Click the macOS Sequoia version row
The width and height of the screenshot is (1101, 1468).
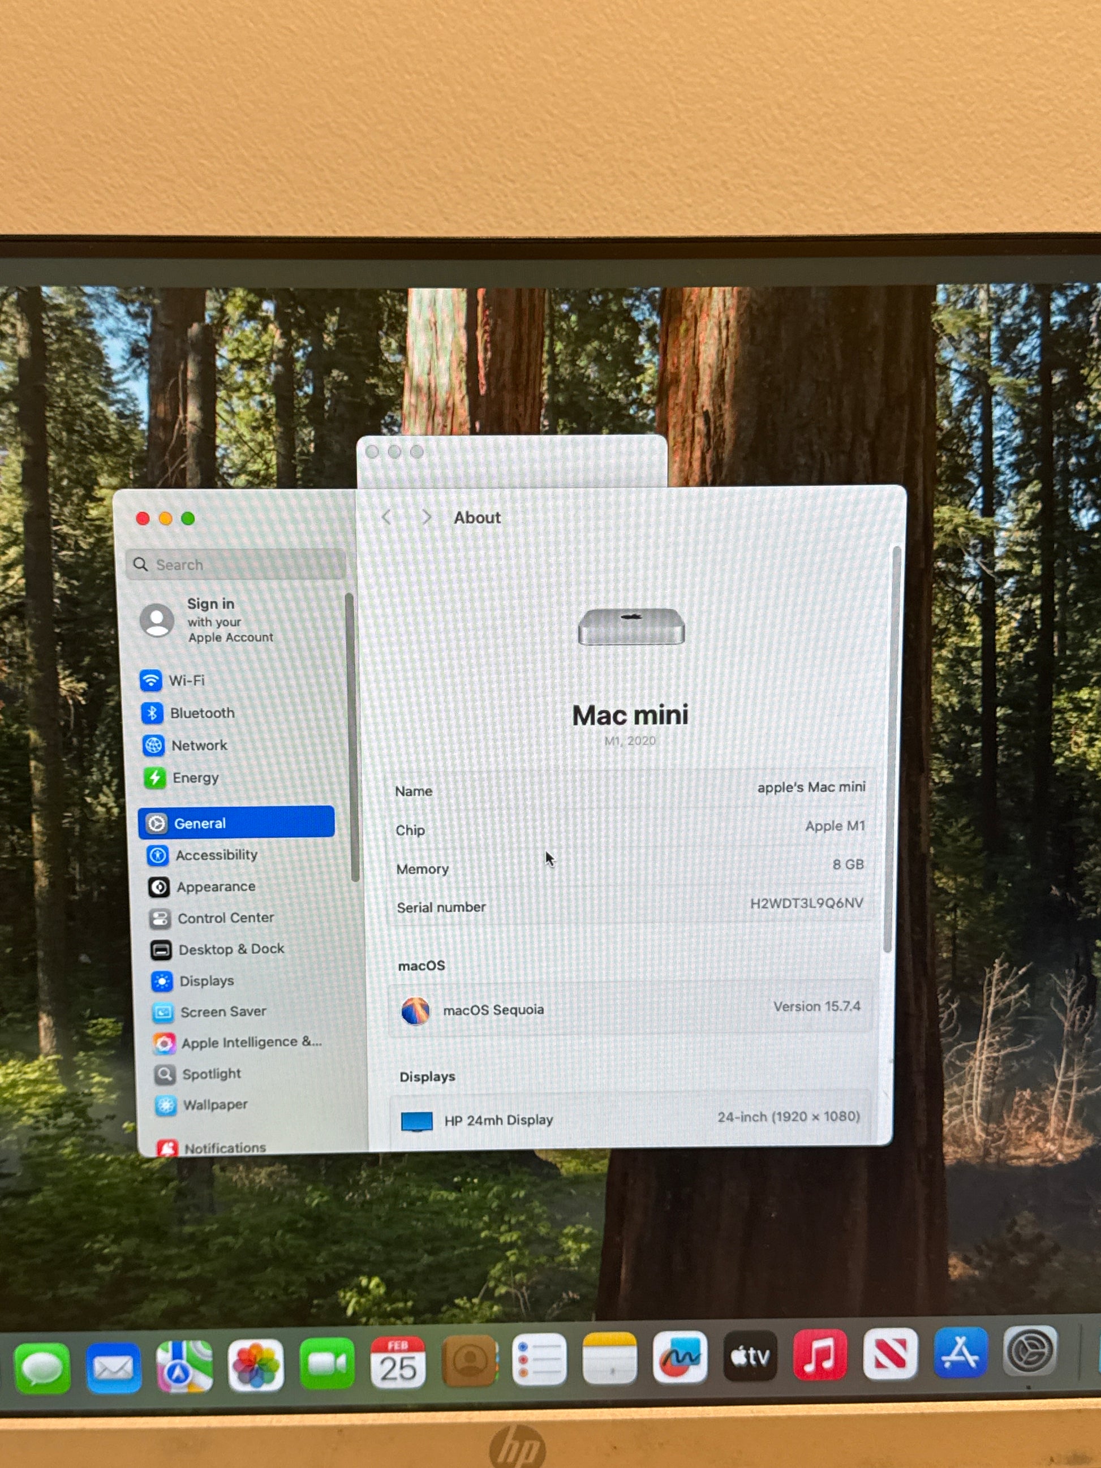pyautogui.click(x=629, y=1009)
